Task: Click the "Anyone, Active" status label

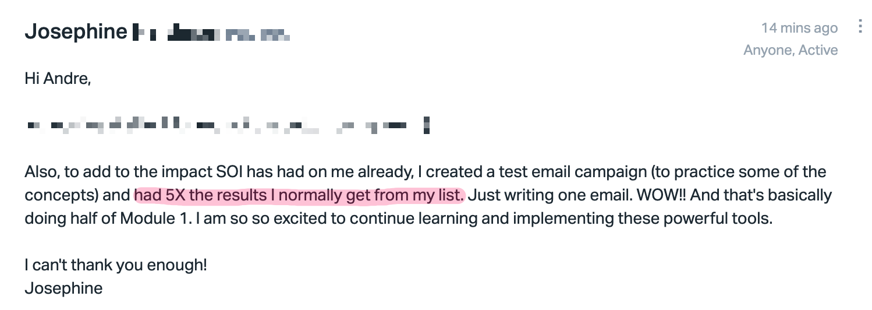Action: (791, 50)
